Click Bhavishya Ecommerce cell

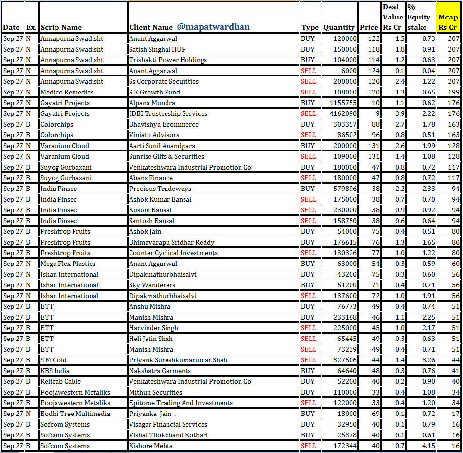point(214,124)
